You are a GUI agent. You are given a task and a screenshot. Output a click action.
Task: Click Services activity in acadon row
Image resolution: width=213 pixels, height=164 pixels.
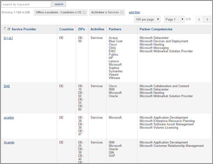point(97,117)
